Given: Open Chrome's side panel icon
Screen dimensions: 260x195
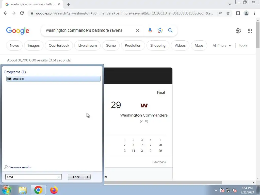Looking at the screenshot, I should click(238, 13).
